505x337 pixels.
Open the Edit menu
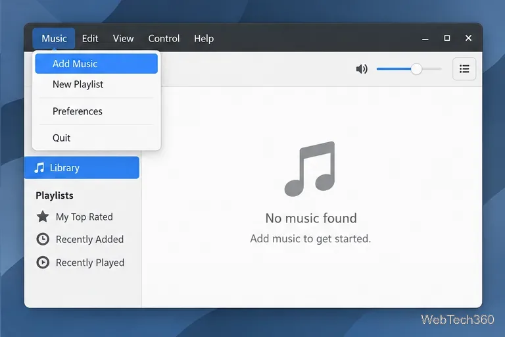(90, 39)
